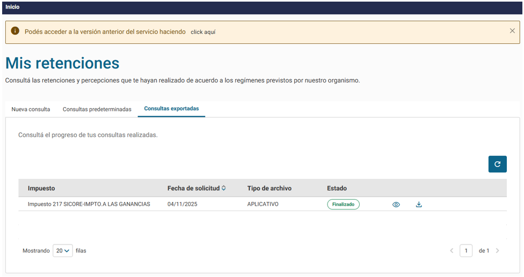View query details with the eye icon
Image resolution: width=524 pixels, height=277 pixels.
396,205
